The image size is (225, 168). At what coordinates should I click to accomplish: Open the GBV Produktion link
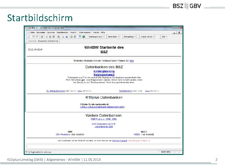(63, 135)
